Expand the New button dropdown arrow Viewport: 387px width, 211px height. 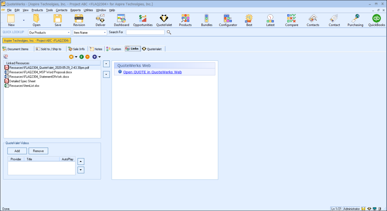pos(24,20)
